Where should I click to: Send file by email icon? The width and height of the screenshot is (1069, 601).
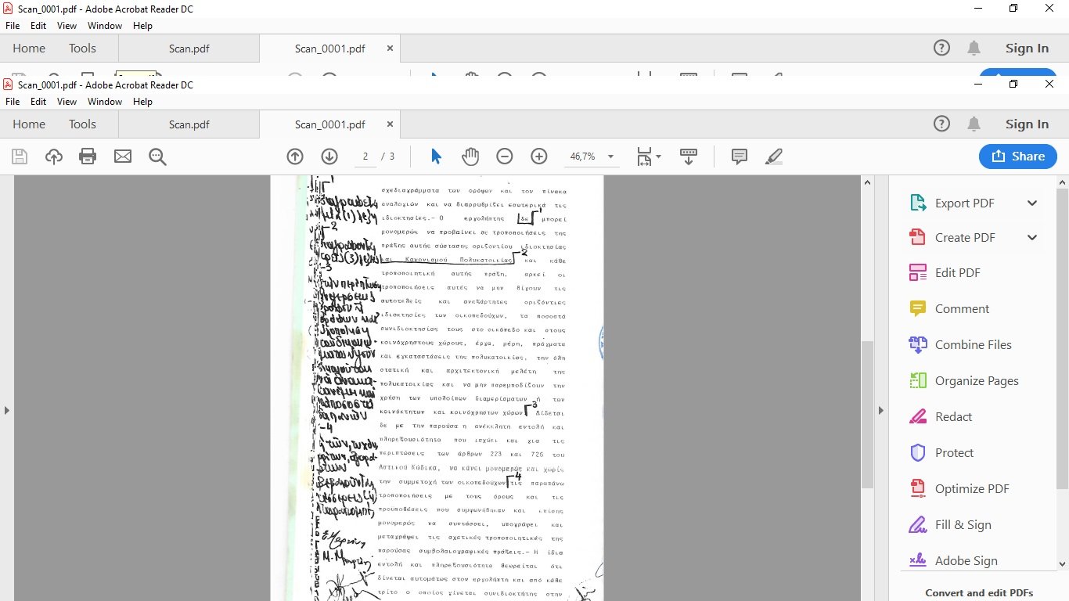pos(123,157)
